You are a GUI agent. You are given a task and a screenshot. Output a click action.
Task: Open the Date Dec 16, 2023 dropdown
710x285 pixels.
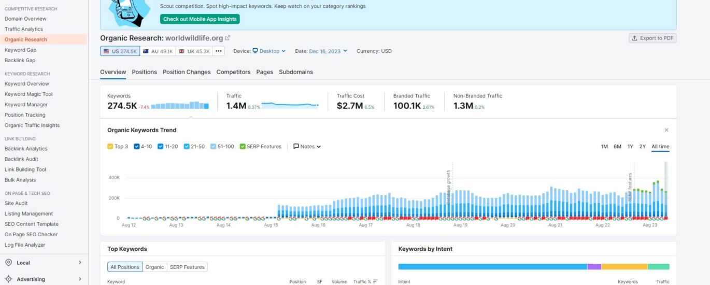pyautogui.click(x=328, y=51)
